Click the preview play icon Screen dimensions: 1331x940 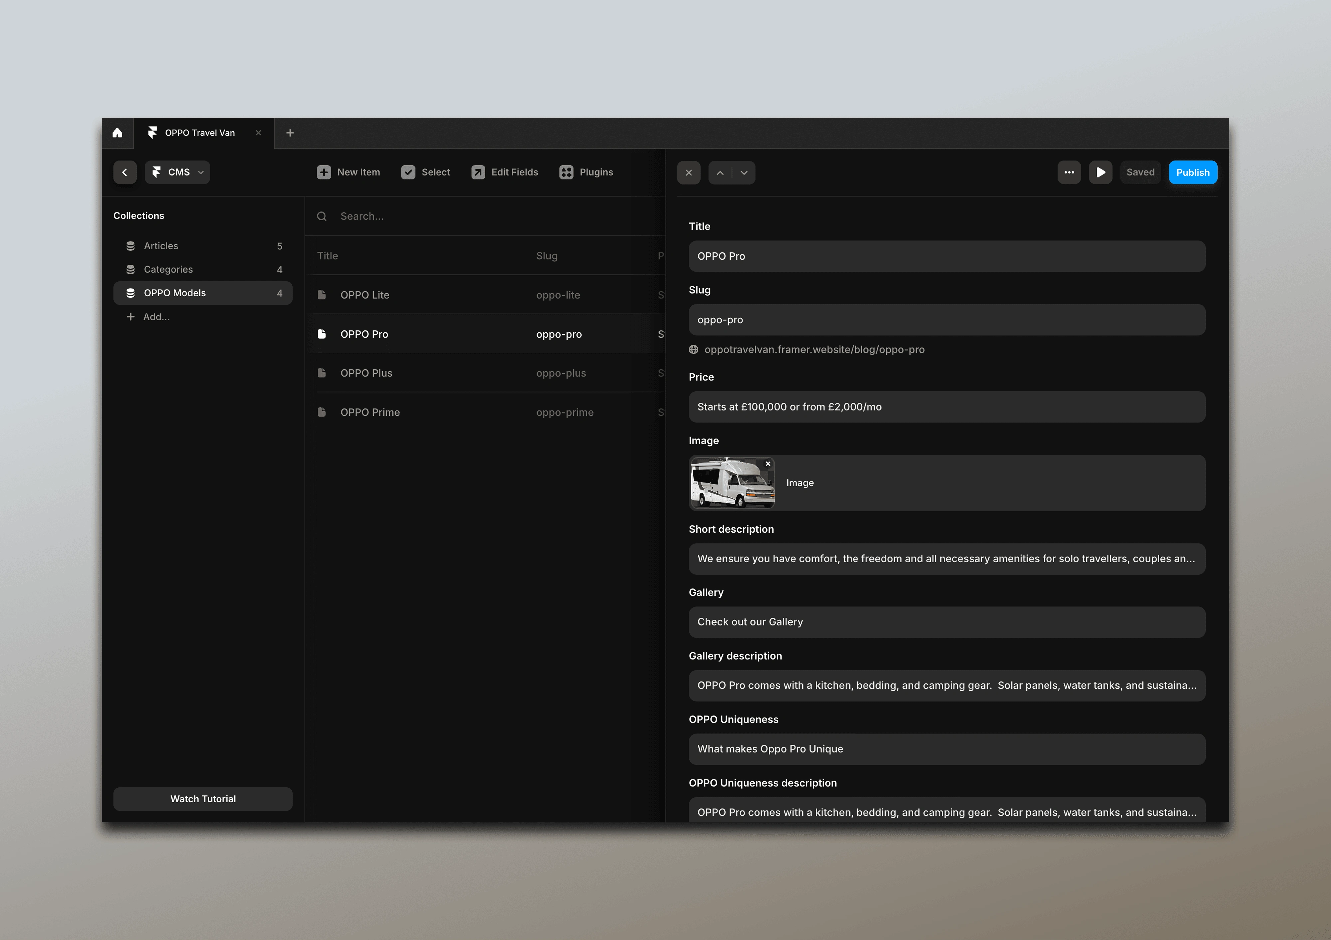pyautogui.click(x=1100, y=172)
